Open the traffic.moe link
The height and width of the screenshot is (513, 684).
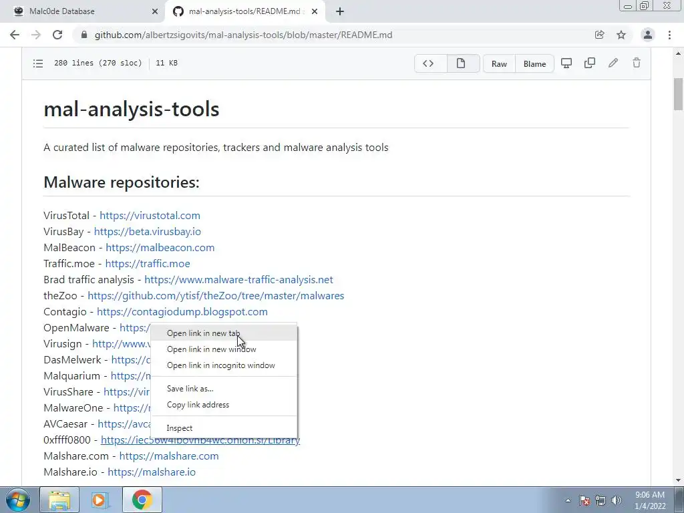[x=148, y=264]
